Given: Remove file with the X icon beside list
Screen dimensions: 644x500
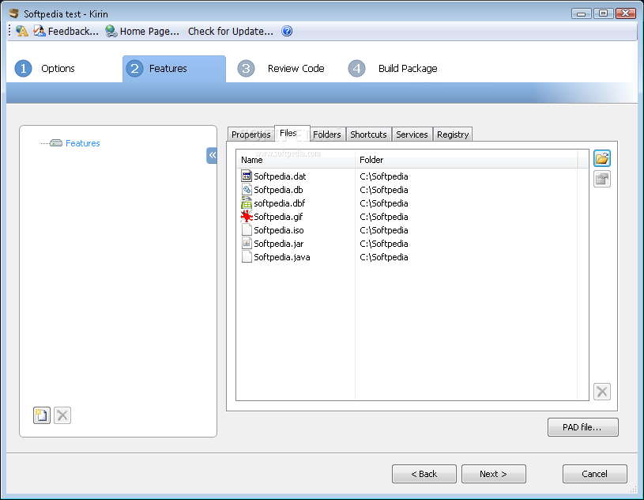Looking at the screenshot, I should tap(601, 392).
